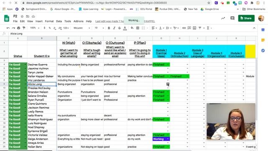This screenshot has width=268, height=151.
Task: Increase decimal places
Action: click(x=60, y=28)
